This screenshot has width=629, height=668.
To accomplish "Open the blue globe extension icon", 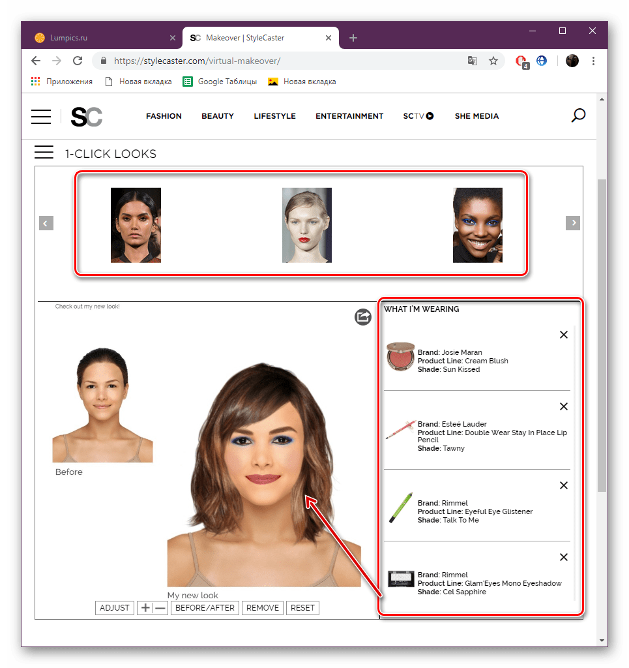I will pyautogui.click(x=542, y=61).
